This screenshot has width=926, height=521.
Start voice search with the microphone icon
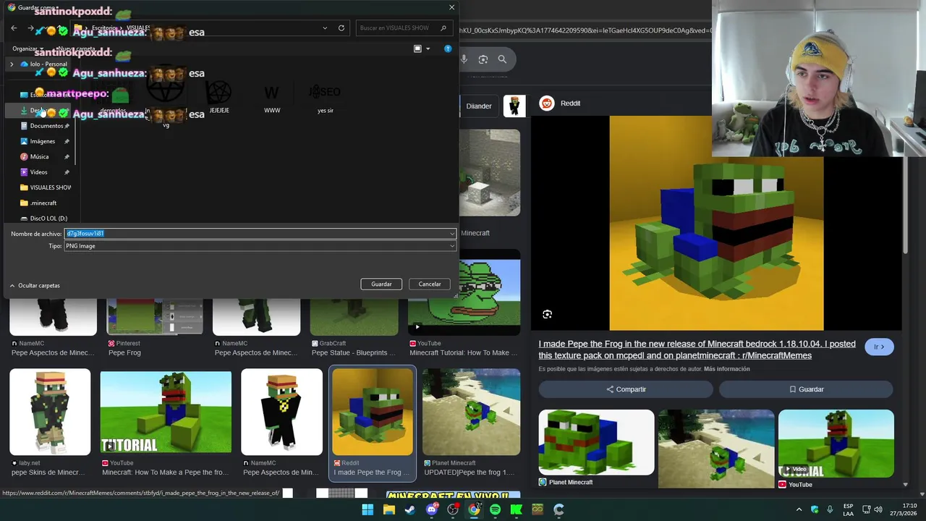pos(464,59)
